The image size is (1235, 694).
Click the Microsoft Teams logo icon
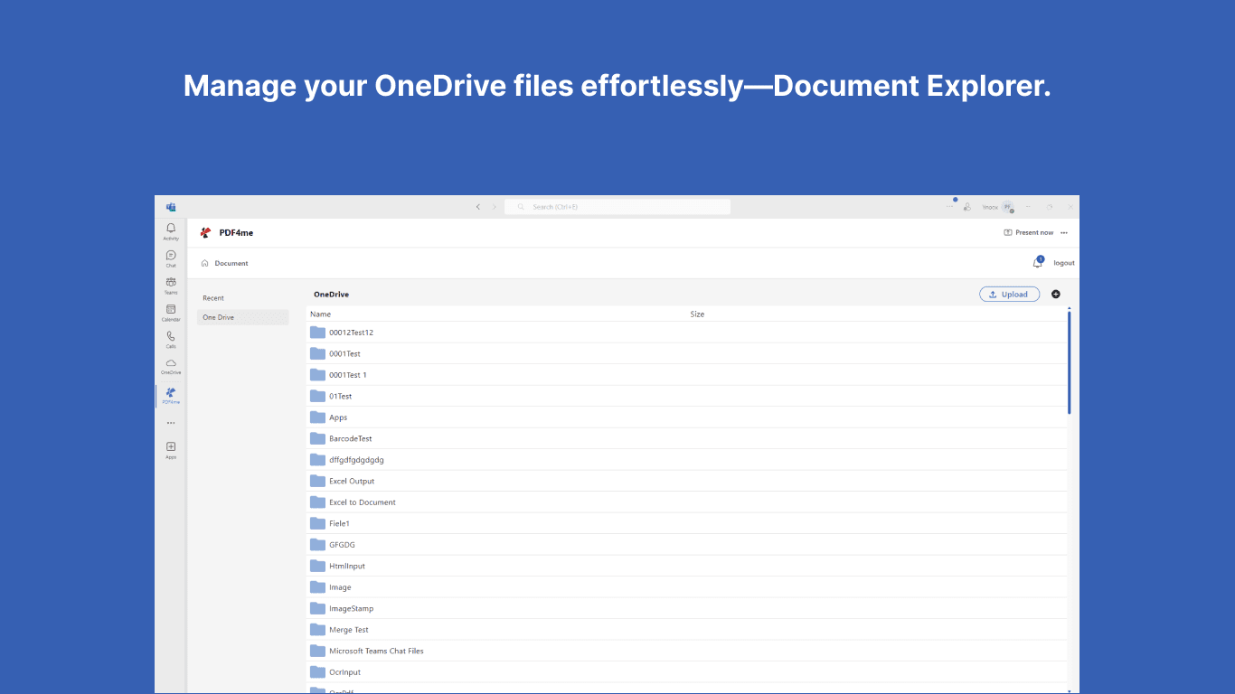pos(171,207)
